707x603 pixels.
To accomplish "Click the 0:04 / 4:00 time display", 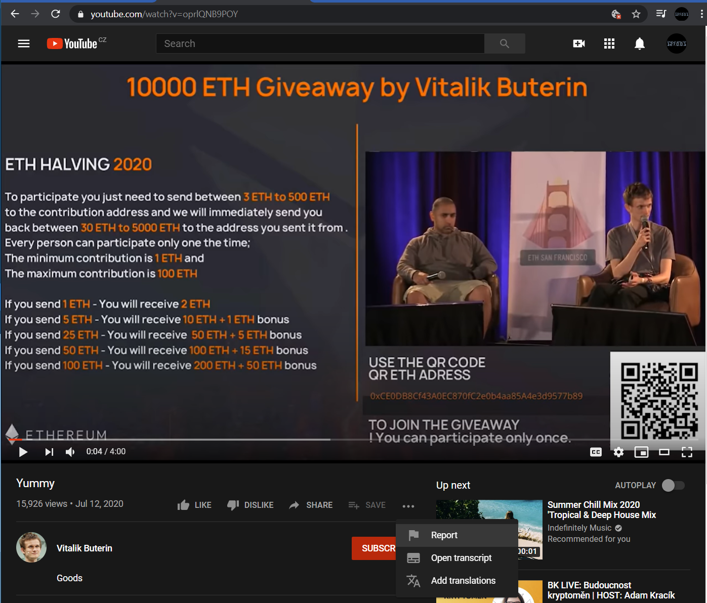I will point(106,451).
